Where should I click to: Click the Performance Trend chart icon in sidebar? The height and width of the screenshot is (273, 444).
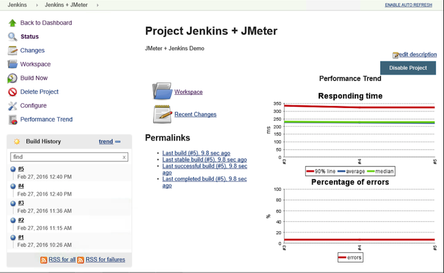click(13, 120)
